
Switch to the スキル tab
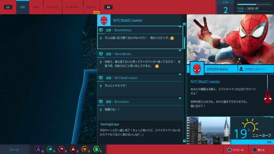point(36,7)
